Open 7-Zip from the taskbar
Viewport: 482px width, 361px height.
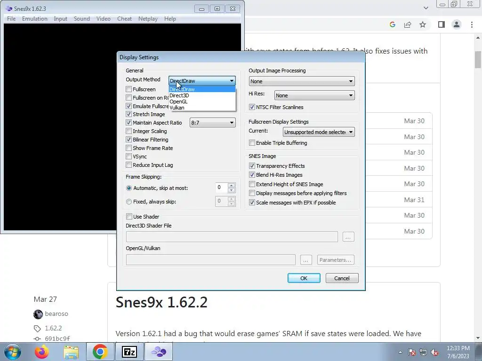pyautogui.click(x=129, y=352)
